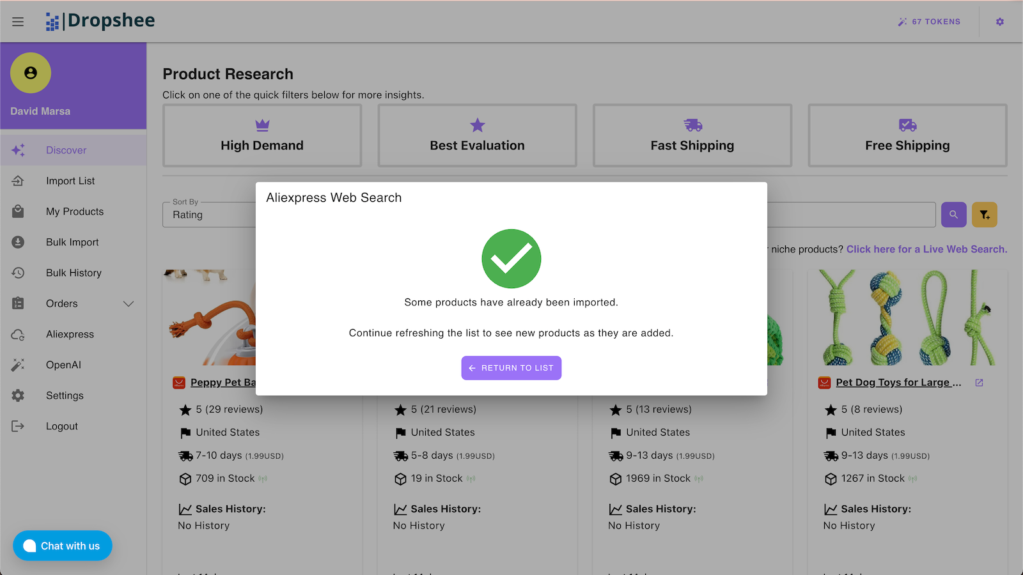Image resolution: width=1023 pixels, height=575 pixels.
Task: Click 709 in Stock text
Action: 225,479
